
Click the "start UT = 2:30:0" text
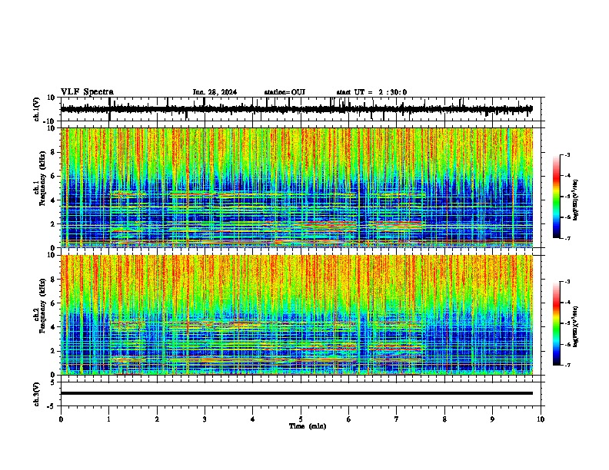(371, 92)
